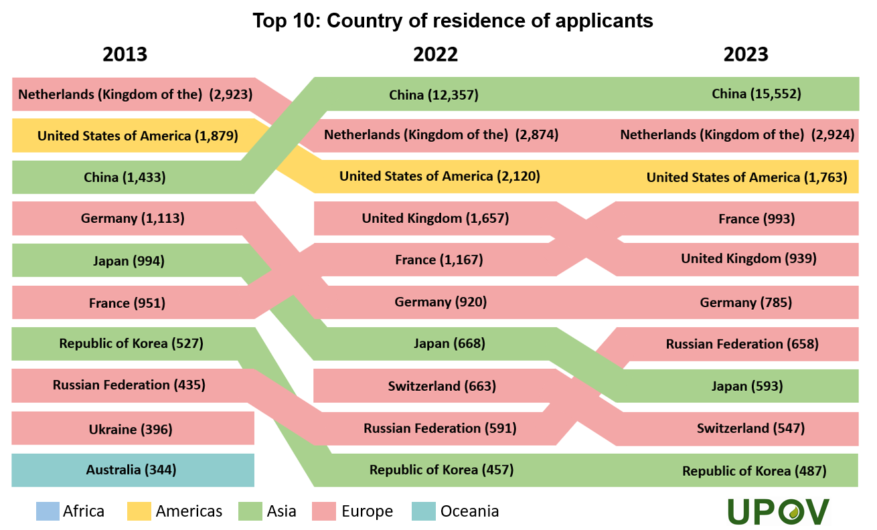Image resolution: width=877 pixels, height=530 pixels.
Task: Click France (993) entry
Action: point(756,219)
